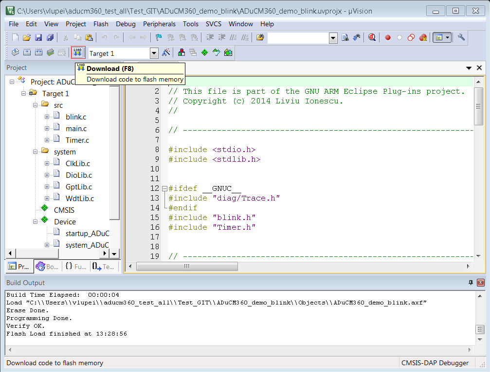Switch to the Books tab

click(48, 267)
